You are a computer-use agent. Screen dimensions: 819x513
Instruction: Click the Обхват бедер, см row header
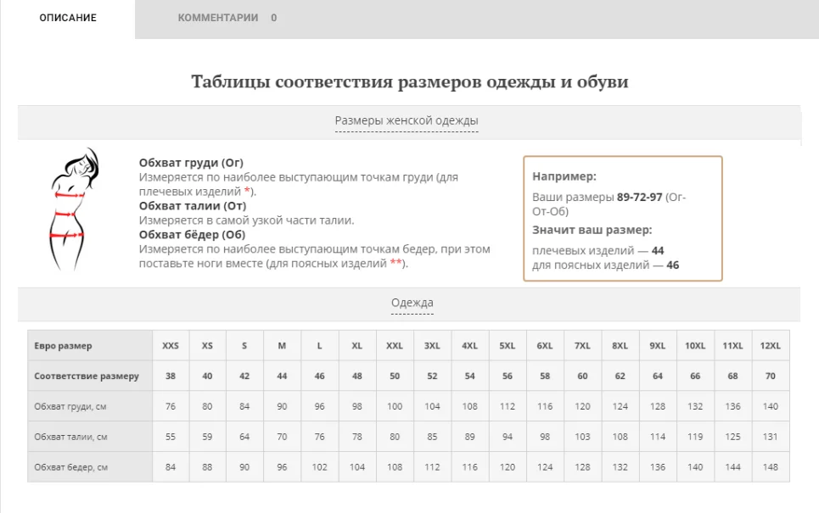point(90,467)
